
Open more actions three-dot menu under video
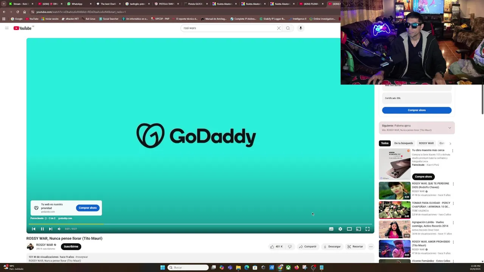(x=371, y=247)
